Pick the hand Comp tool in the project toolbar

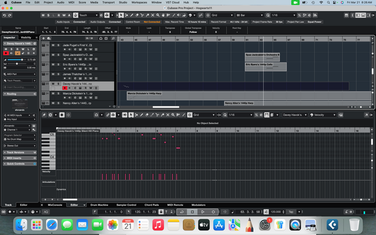point(163,15)
